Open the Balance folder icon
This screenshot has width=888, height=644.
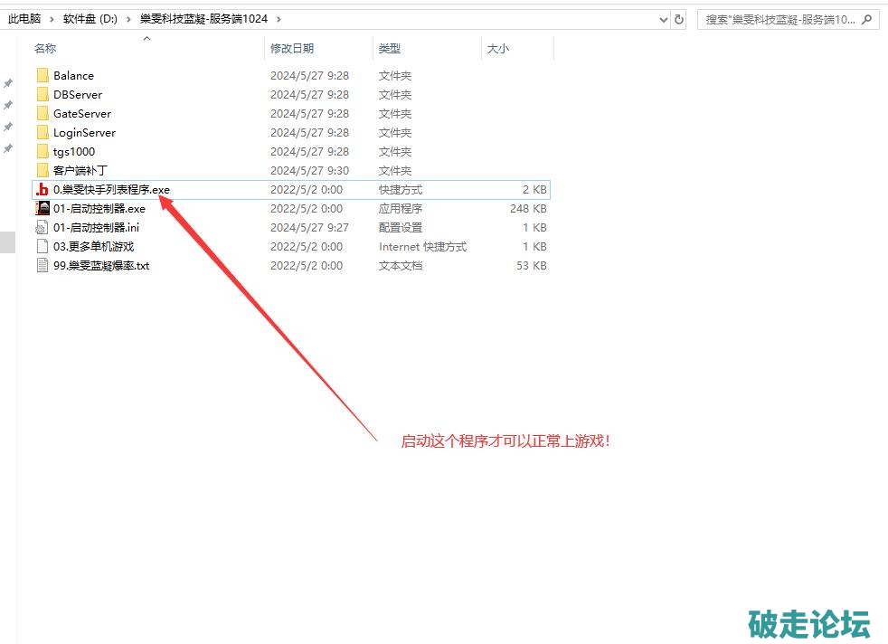pos(42,76)
